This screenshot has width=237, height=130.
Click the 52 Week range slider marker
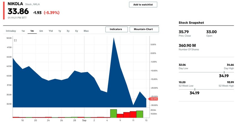(195, 89)
